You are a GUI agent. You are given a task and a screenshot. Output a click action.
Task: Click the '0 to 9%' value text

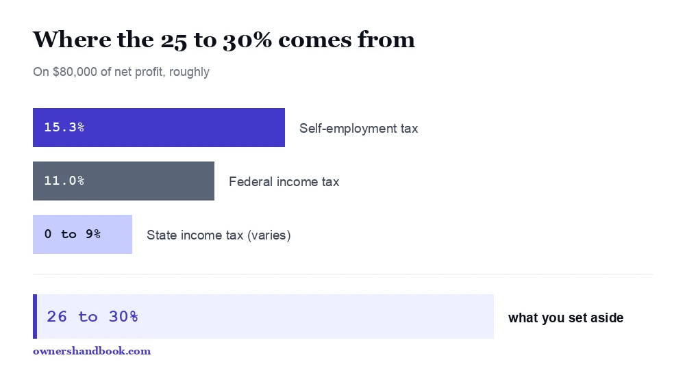[x=73, y=234]
